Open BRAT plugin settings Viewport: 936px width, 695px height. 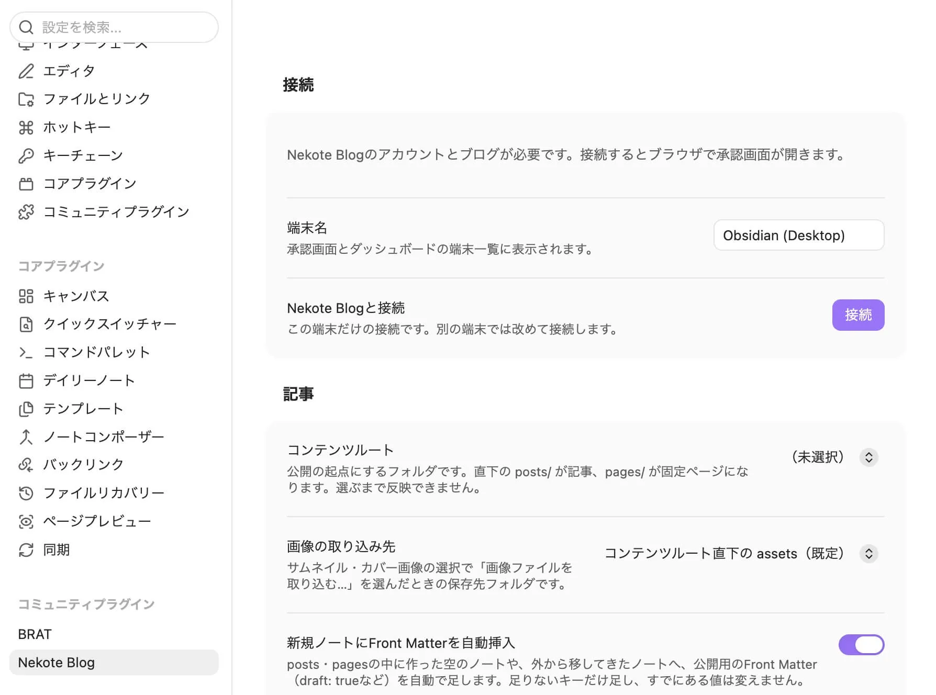point(114,634)
